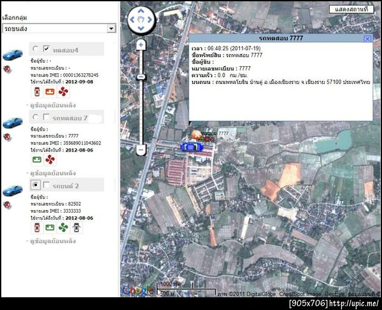Image resolution: width=382 pixels, height=310 pixels.
Task: Open ดูข้อมูลย้อนหลัง history for รถทดสอบ 7
Action: pos(53,173)
